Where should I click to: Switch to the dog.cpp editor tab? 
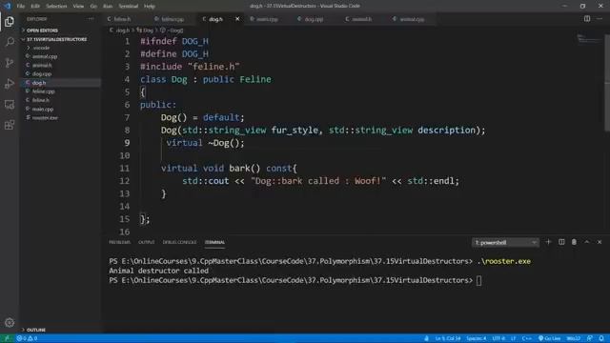(314, 19)
